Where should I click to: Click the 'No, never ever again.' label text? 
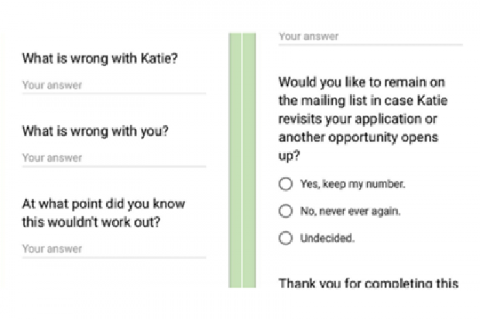(x=350, y=211)
